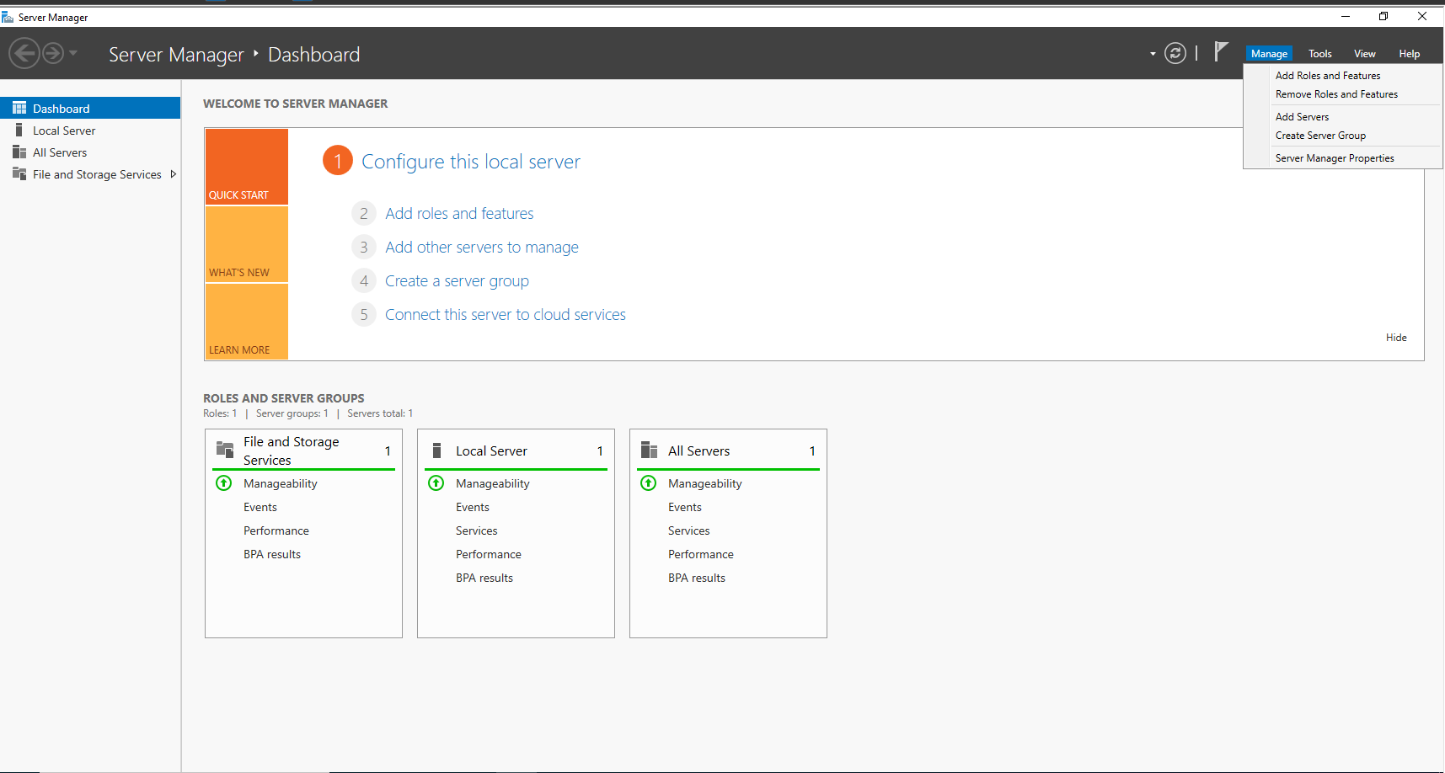The width and height of the screenshot is (1445, 773).
Task: Click the step 3 number circle
Action: [x=364, y=247]
